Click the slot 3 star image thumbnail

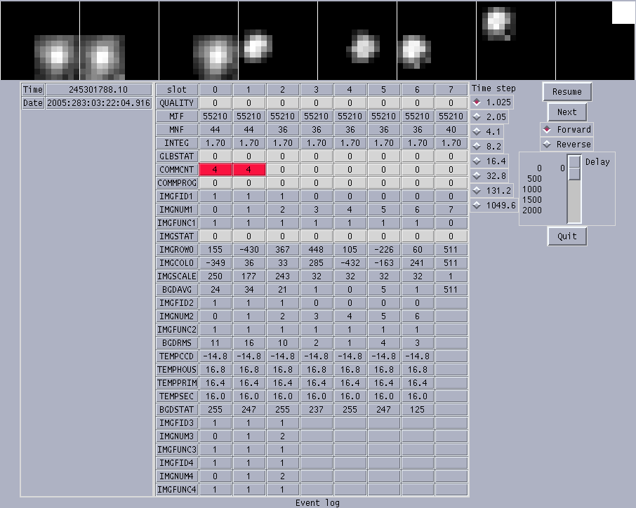pyautogui.click(x=278, y=41)
